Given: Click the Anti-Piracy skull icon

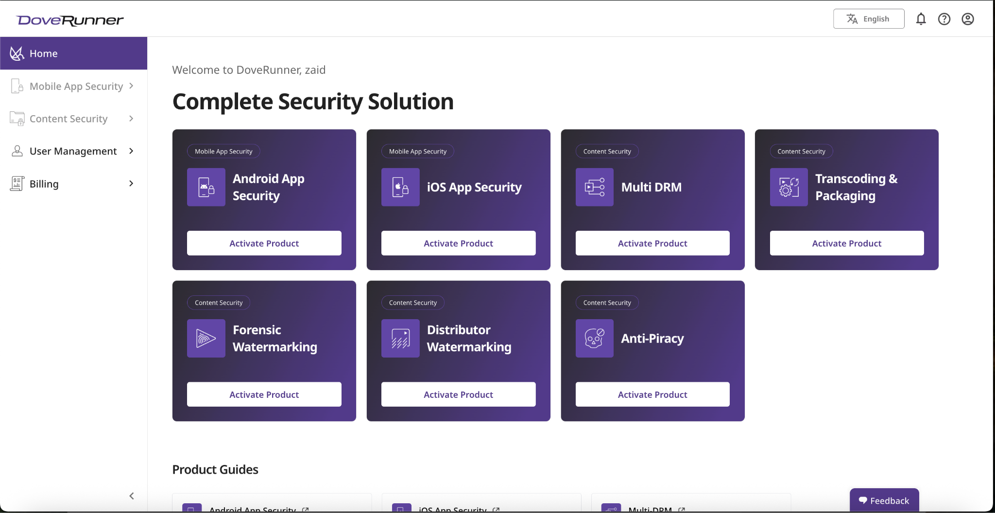Looking at the screenshot, I should 595,338.
